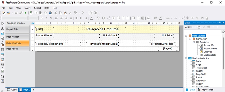Collapse the Products table node

point(194,42)
